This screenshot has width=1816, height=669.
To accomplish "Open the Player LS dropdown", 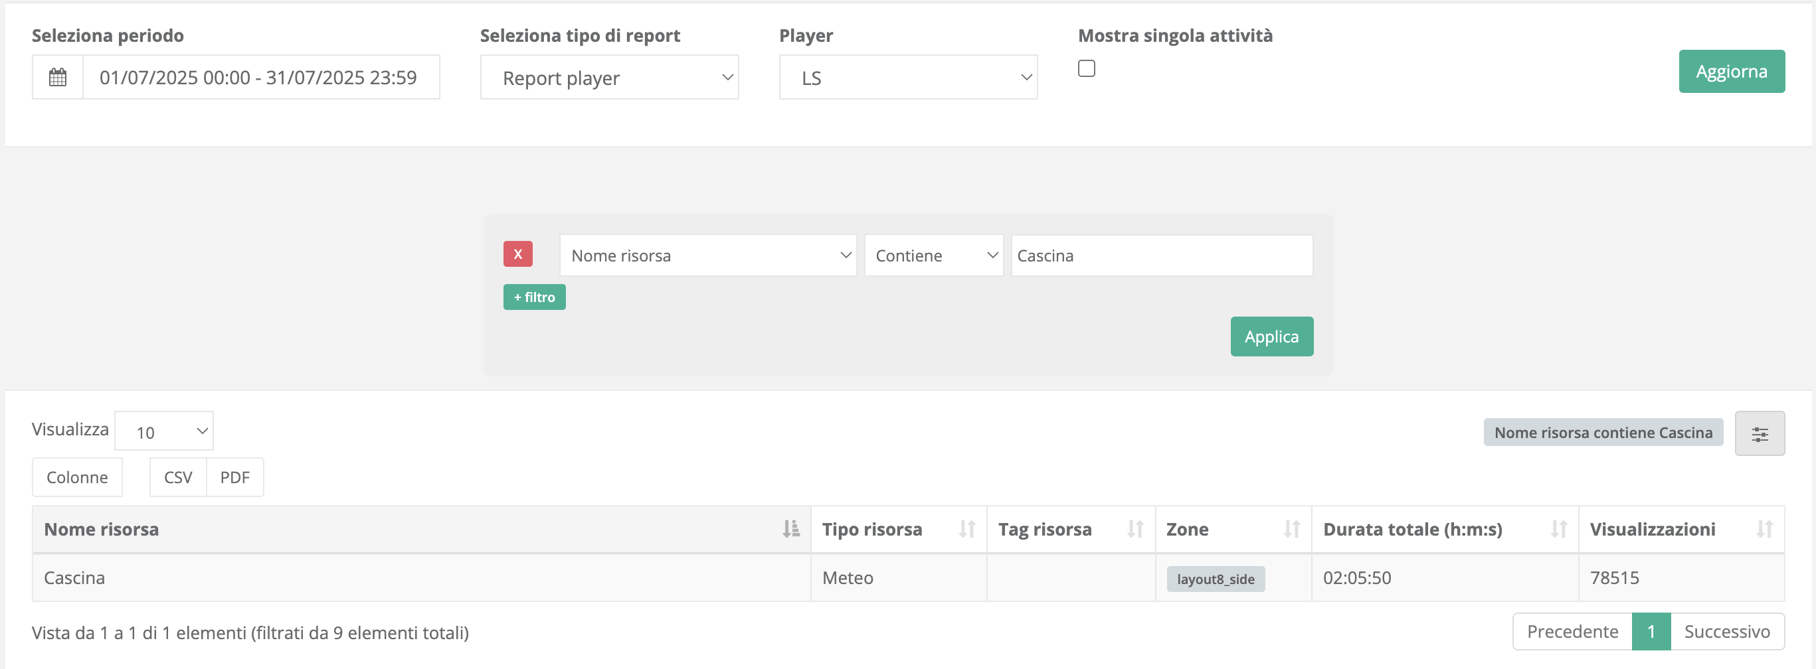I will pos(908,77).
